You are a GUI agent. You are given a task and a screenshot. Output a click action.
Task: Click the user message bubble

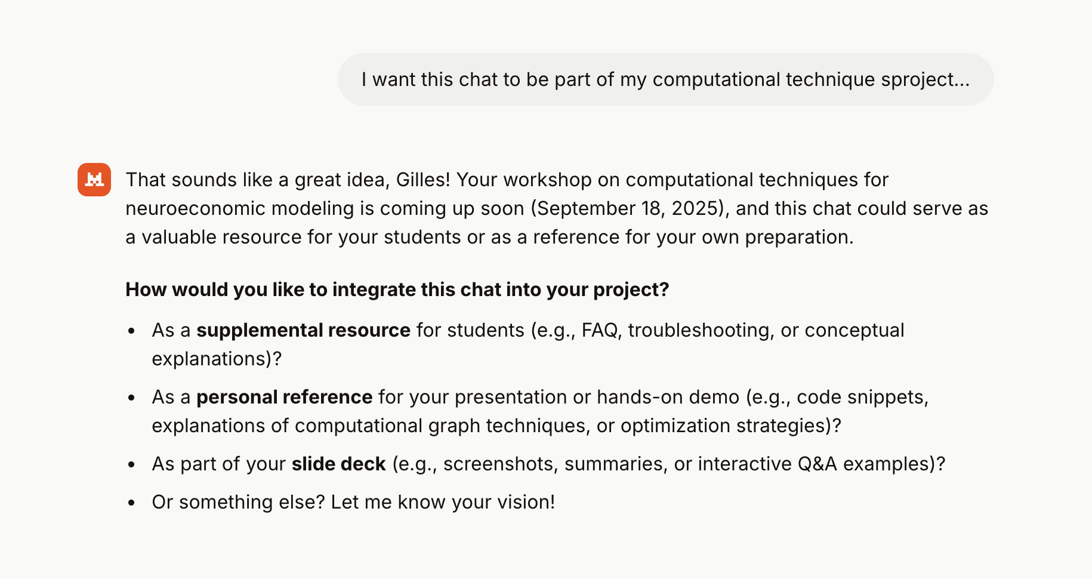click(x=665, y=79)
